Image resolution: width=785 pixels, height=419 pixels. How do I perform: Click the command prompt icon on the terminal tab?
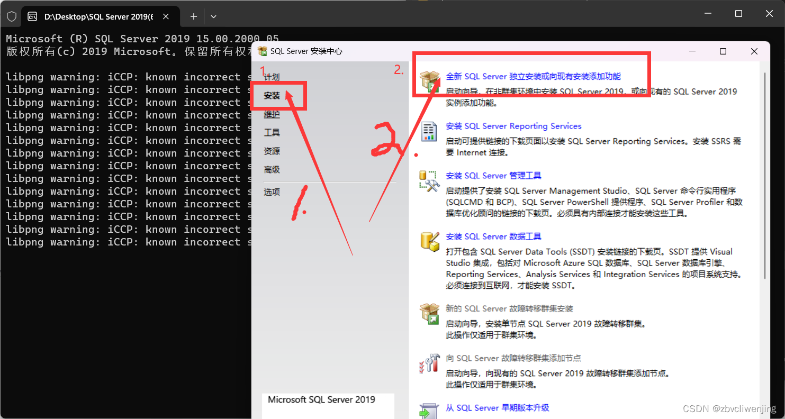pos(33,16)
